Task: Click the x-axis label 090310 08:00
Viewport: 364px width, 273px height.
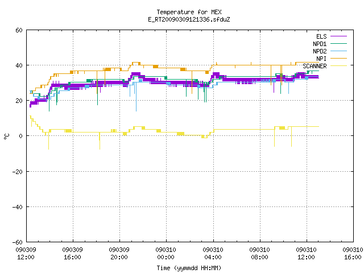Action: (259, 254)
